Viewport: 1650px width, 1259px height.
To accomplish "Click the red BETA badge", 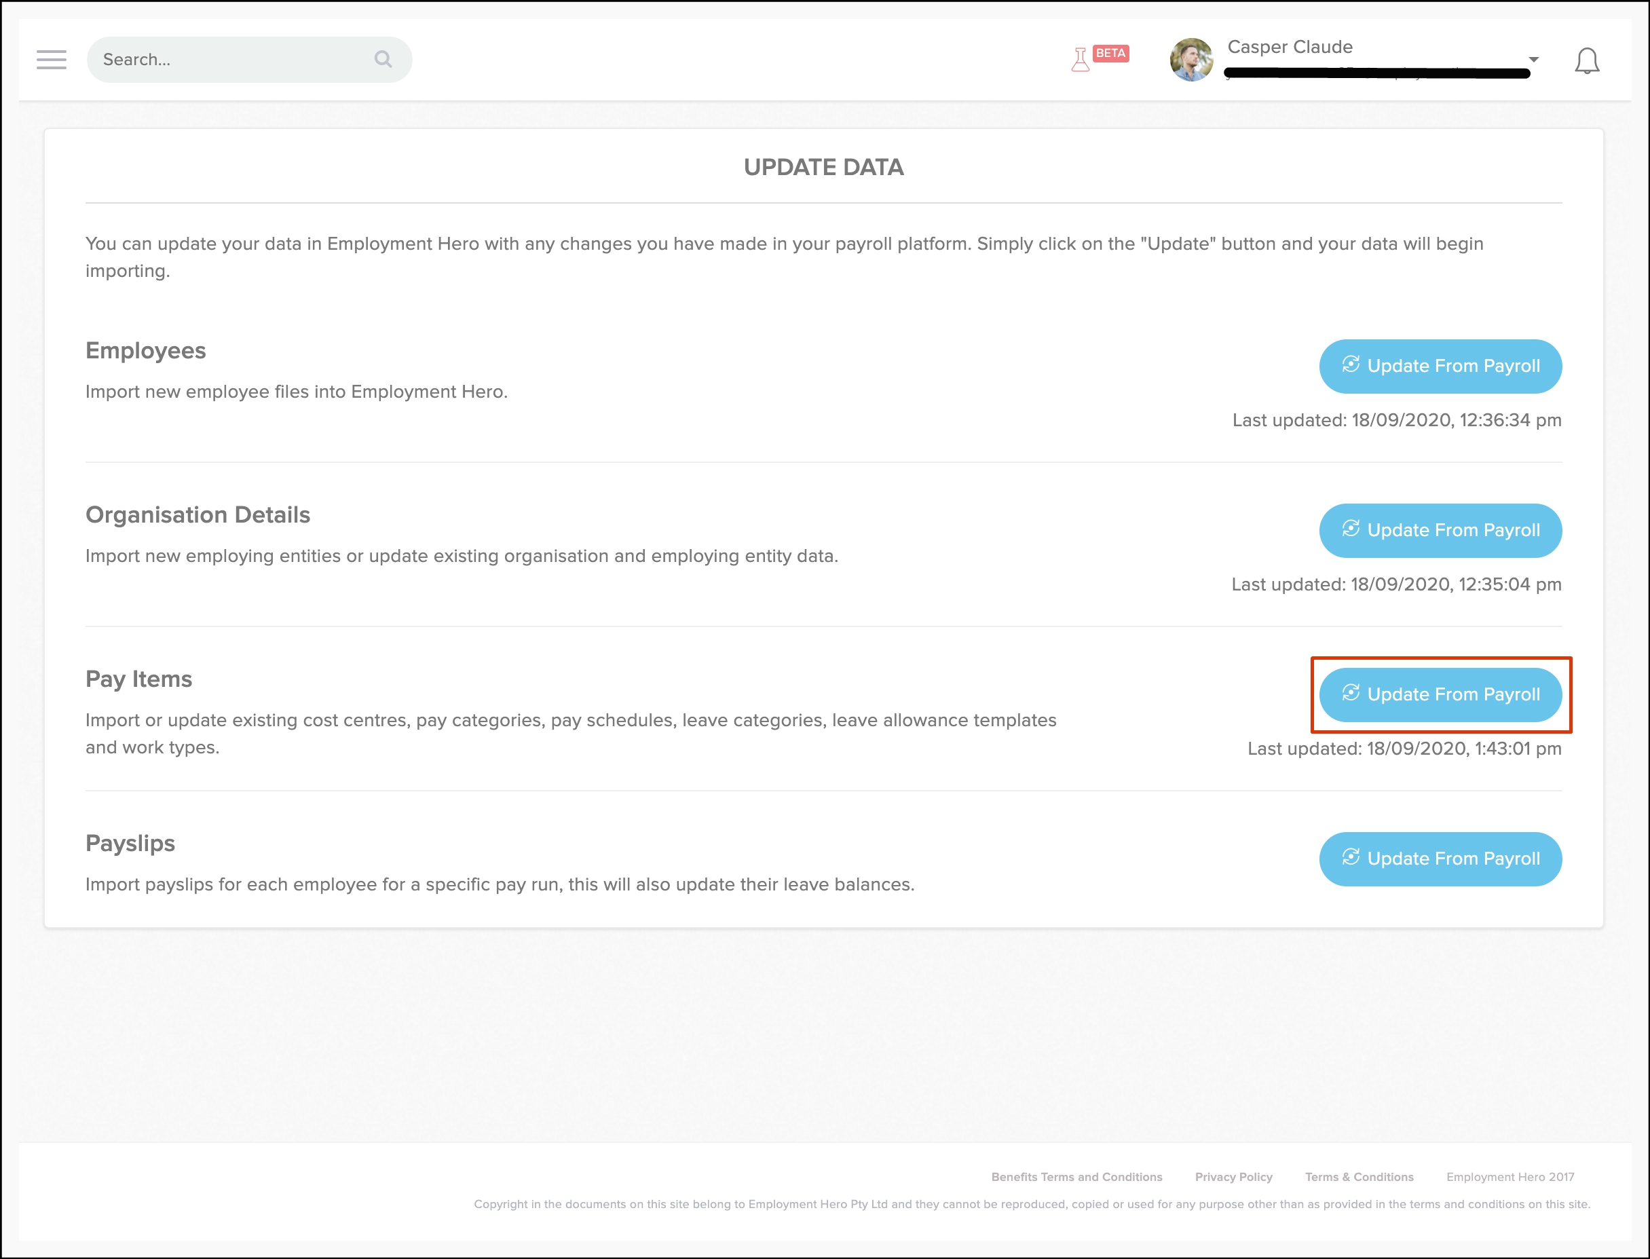I will click(1110, 53).
